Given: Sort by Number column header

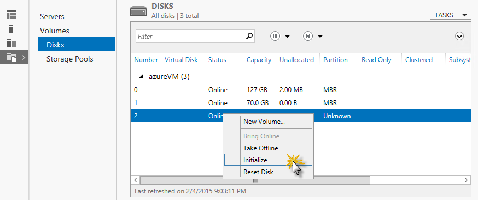Looking at the screenshot, I should [146, 60].
